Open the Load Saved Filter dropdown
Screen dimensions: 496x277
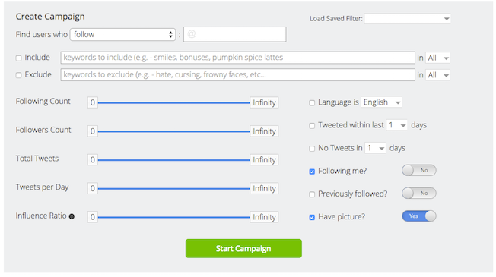408,18
